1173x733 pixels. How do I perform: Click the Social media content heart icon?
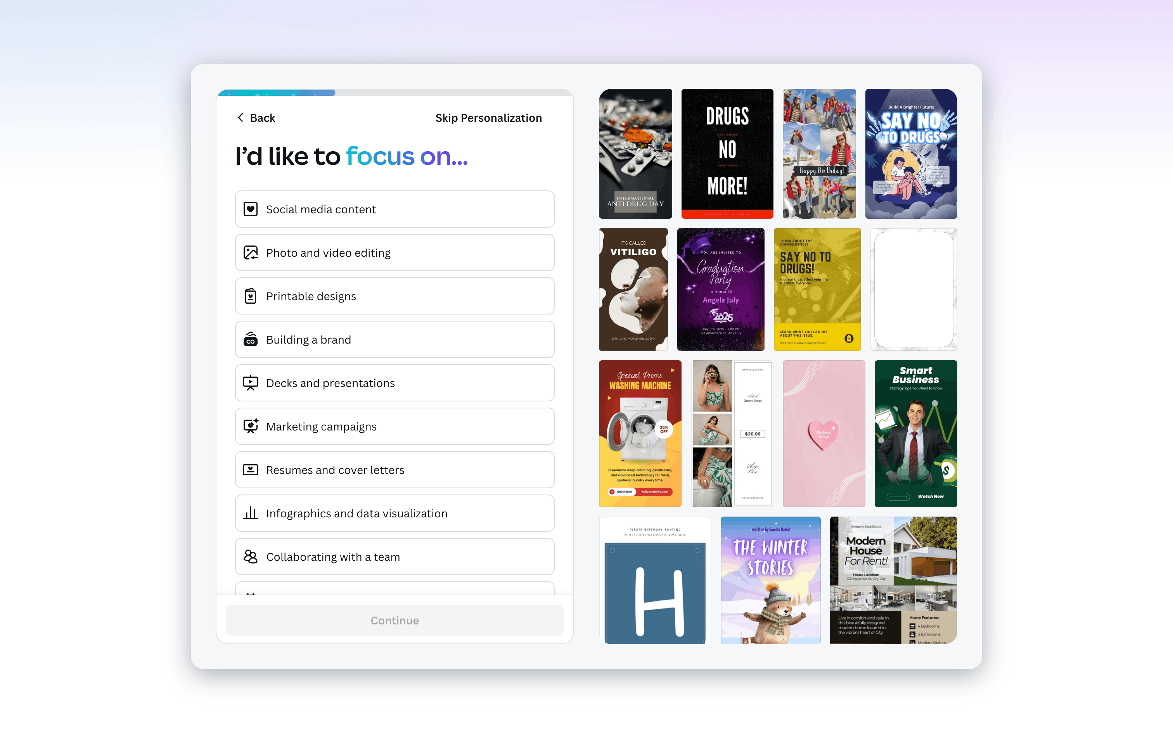[x=250, y=209]
